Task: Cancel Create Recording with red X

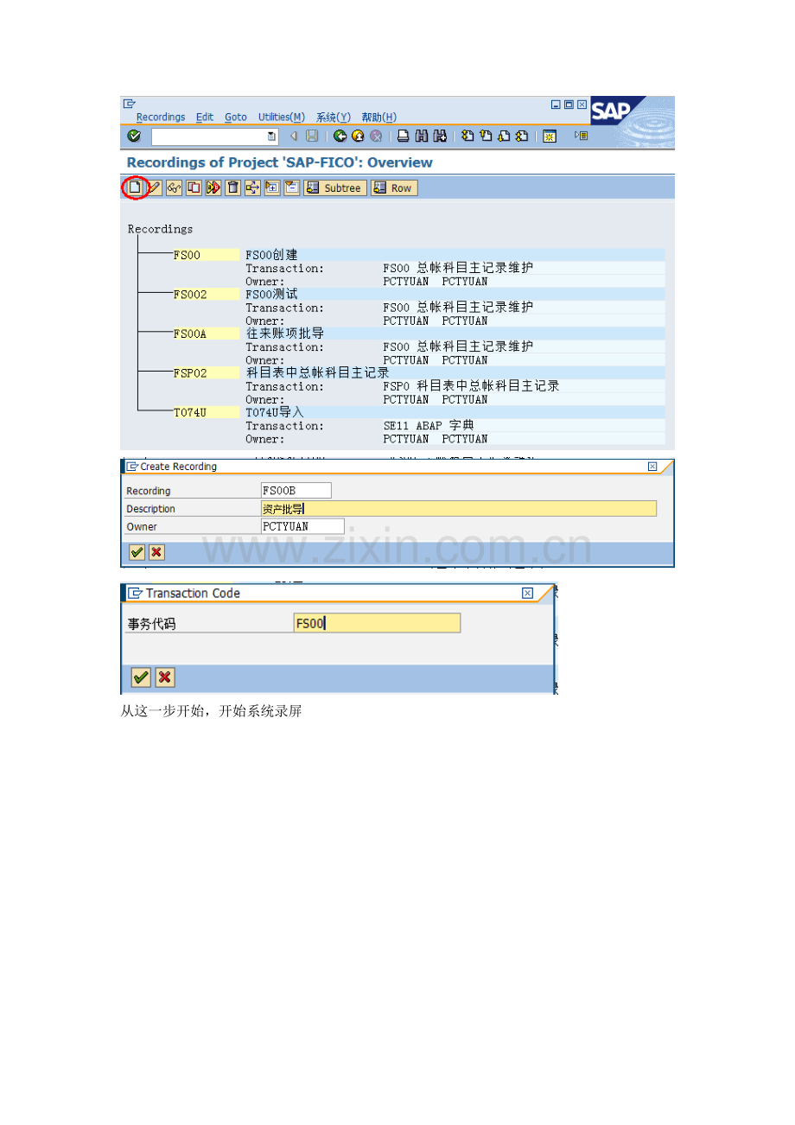Action: (156, 552)
